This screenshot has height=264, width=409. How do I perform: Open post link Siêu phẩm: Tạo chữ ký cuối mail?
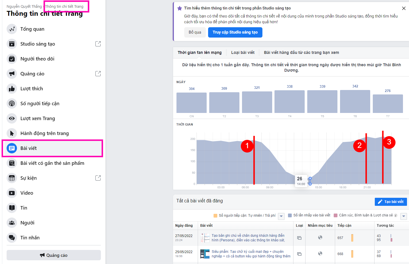click(251, 254)
